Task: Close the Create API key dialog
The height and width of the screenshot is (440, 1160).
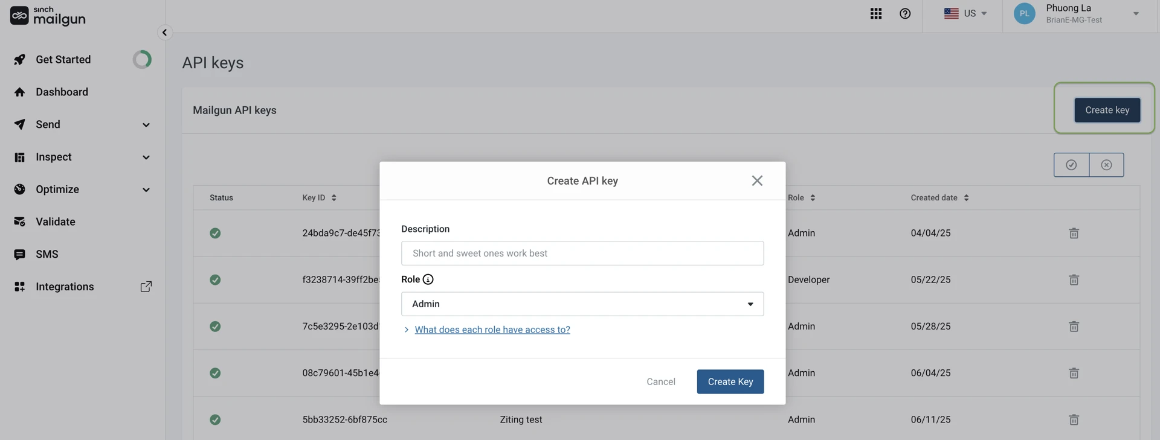Action: pos(757,180)
